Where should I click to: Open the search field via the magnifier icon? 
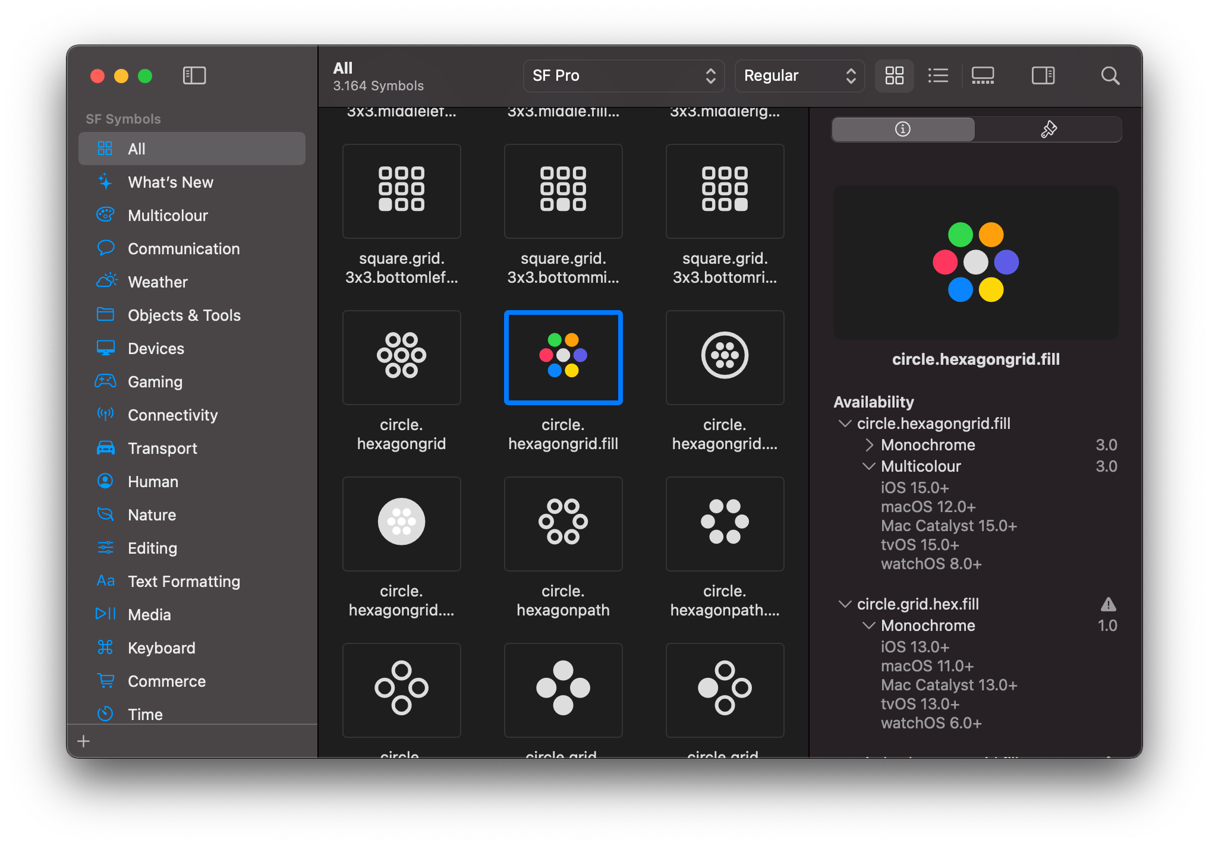(x=1110, y=75)
